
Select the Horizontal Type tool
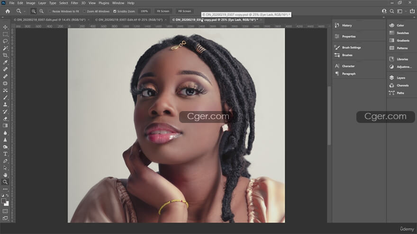point(5,154)
